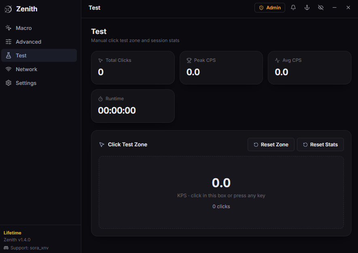Click the large 0.0 KPS readout
This screenshot has height=253, width=358.
(x=221, y=183)
